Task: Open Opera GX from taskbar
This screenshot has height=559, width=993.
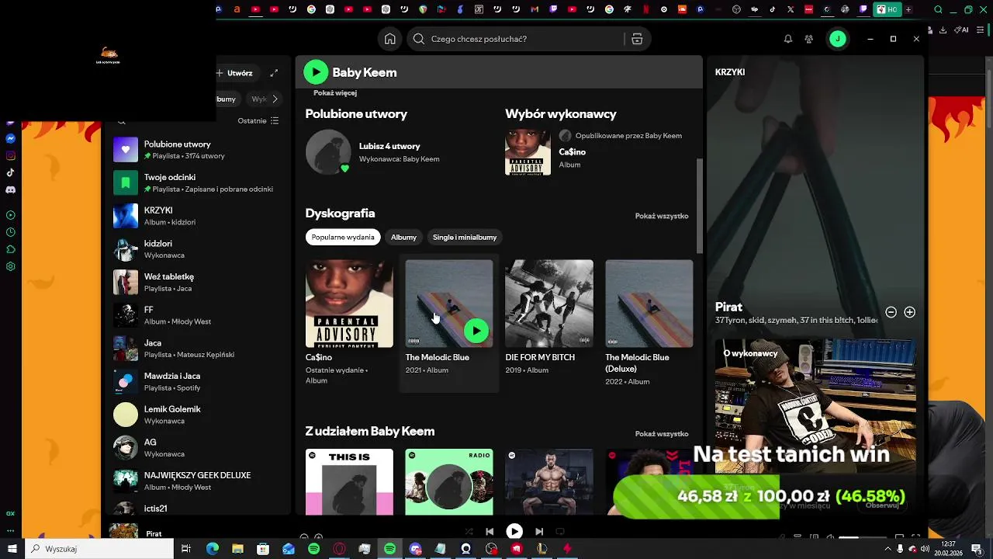Action: pyautogui.click(x=339, y=549)
